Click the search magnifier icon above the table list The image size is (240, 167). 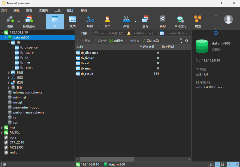[187, 40]
